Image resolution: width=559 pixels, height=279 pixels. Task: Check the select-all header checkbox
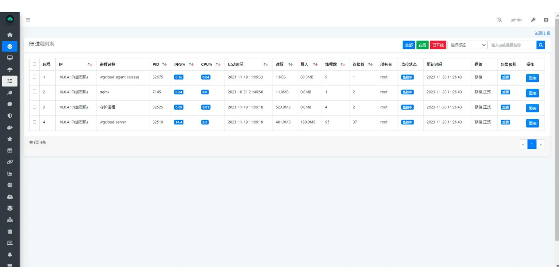[35, 64]
